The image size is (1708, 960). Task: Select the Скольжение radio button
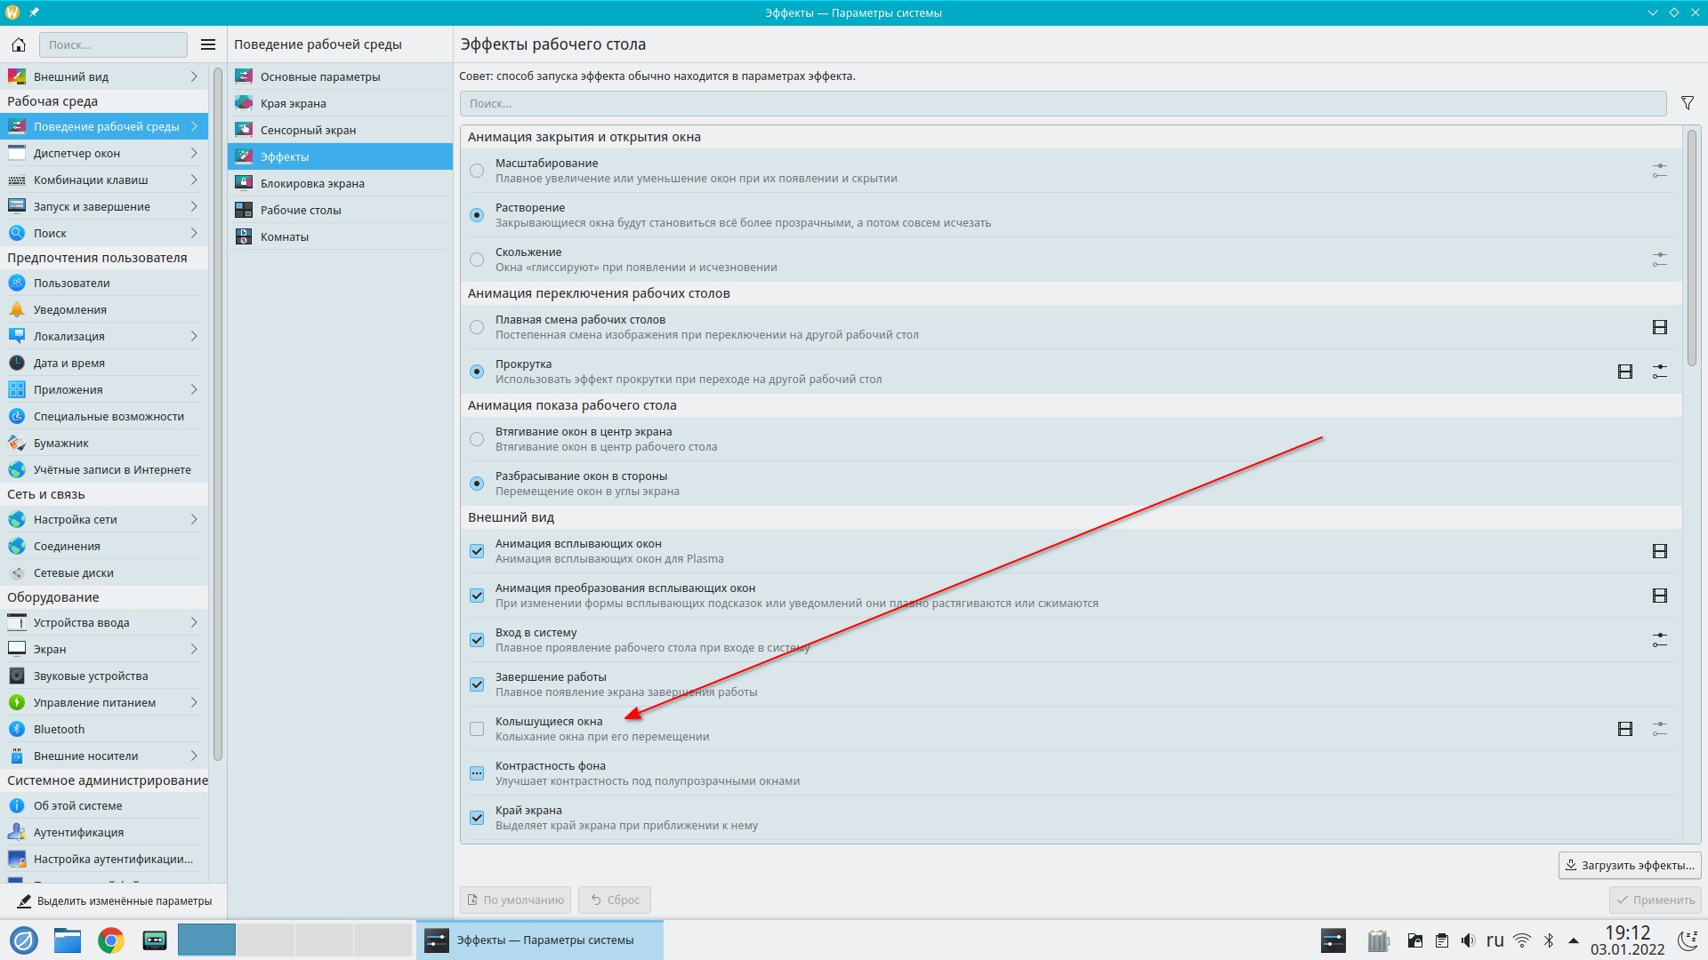pyautogui.click(x=477, y=260)
